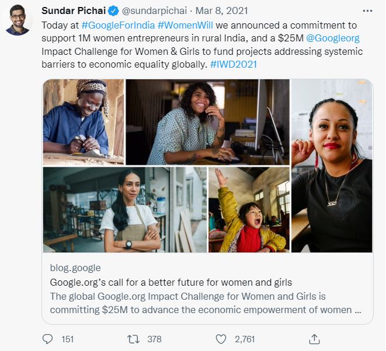Open the blog.google link card domain

(x=75, y=268)
